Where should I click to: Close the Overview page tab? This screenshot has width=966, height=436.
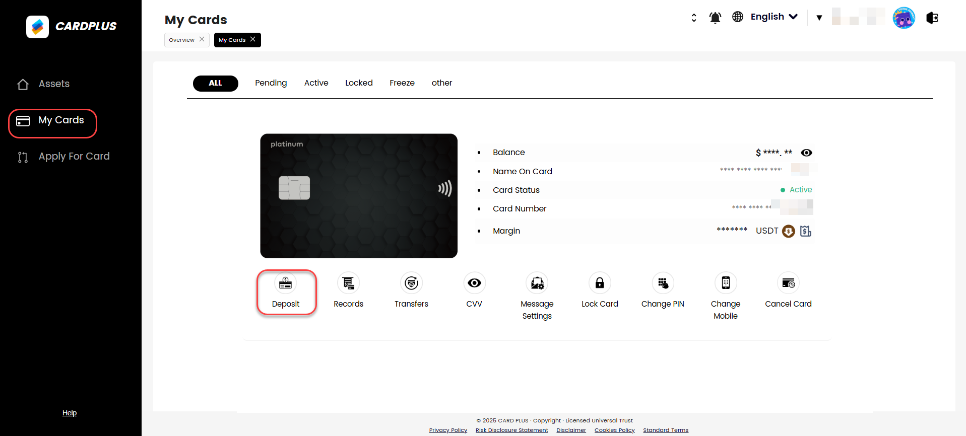point(202,39)
